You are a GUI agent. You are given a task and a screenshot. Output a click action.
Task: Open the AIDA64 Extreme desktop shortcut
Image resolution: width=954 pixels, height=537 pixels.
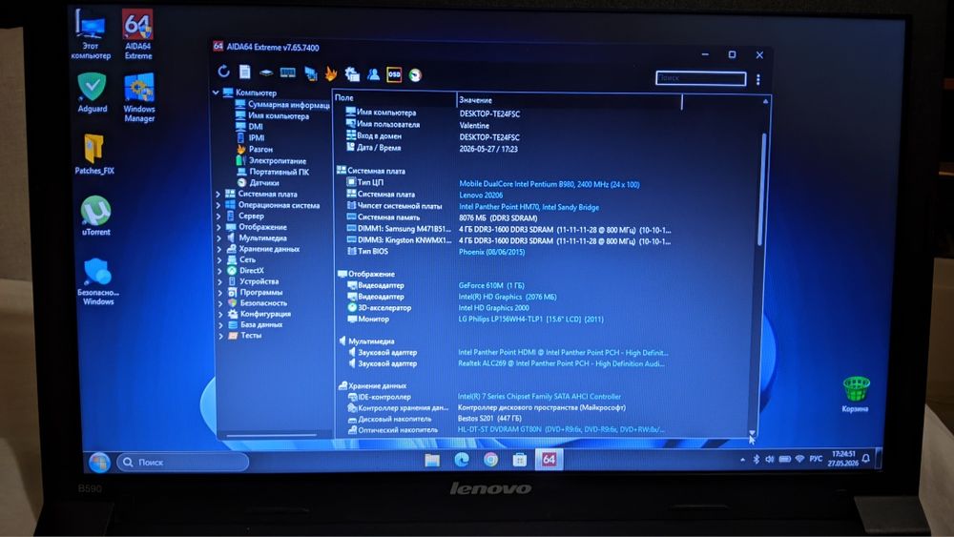pyautogui.click(x=137, y=34)
